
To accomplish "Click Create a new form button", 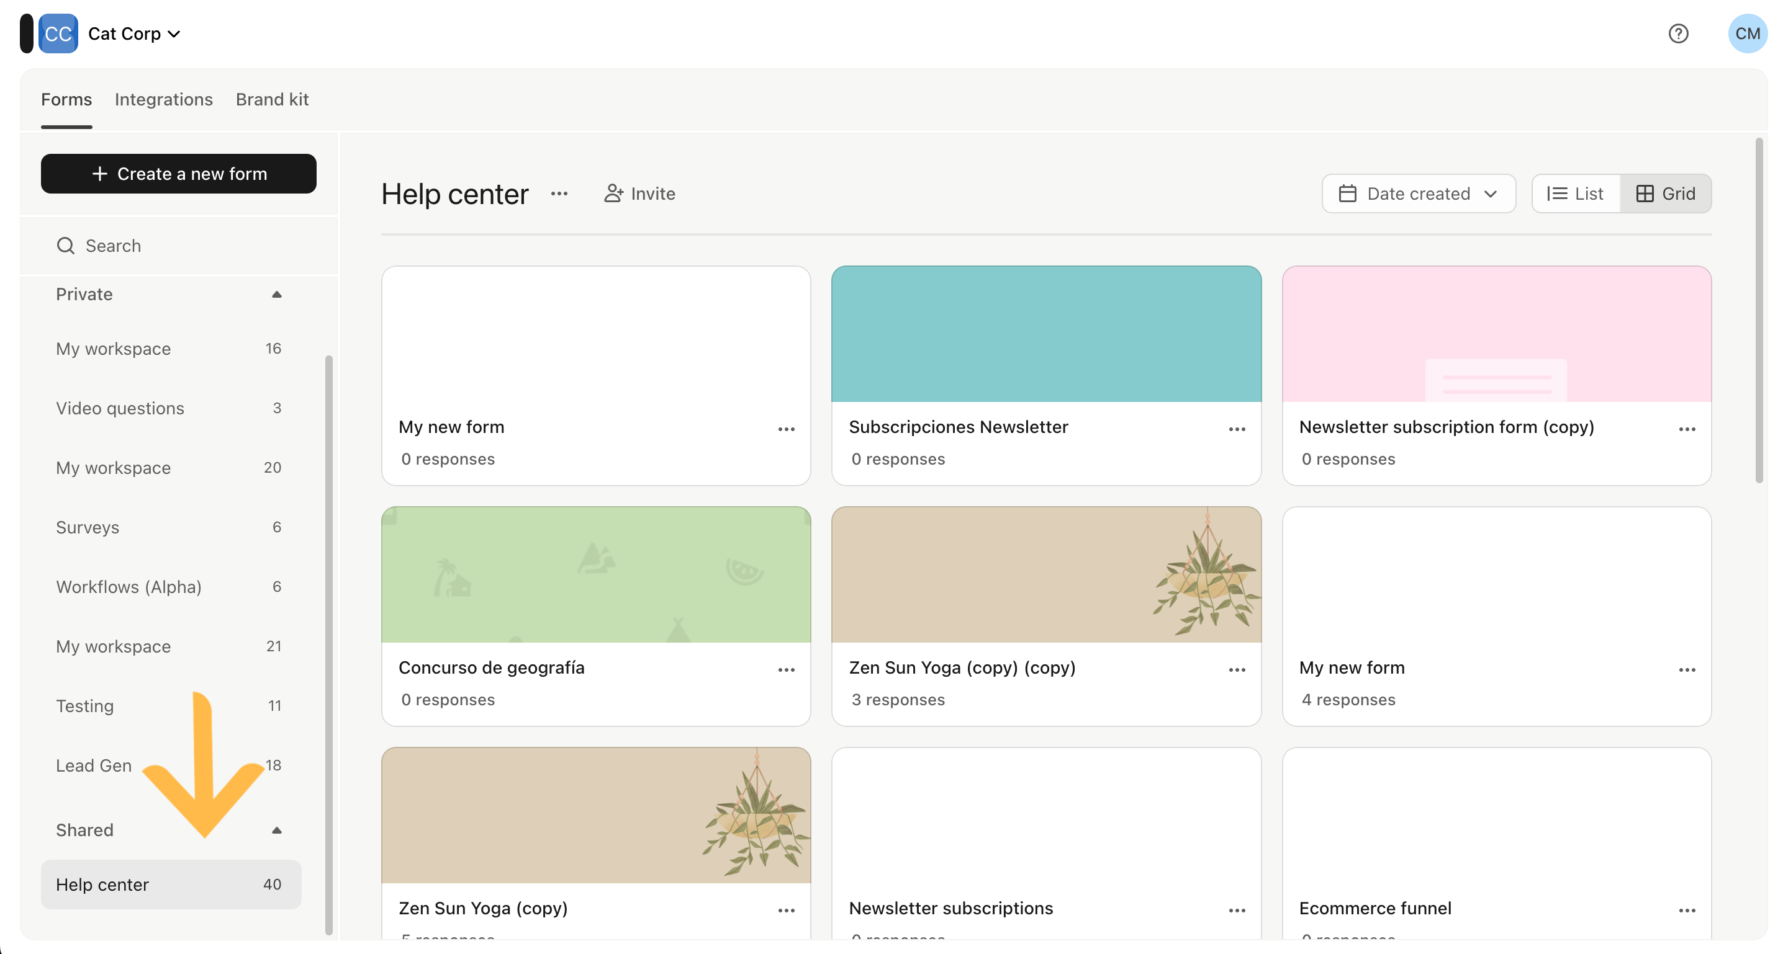I will [179, 174].
